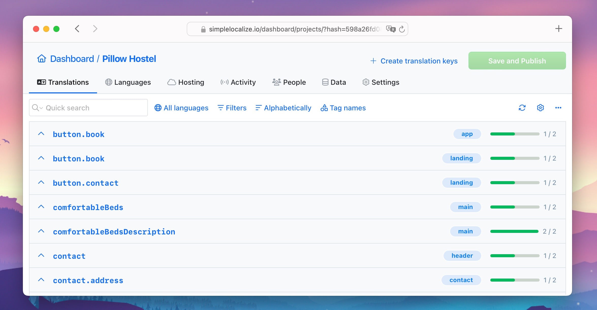Open the Translations tab
Image resolution: width=597 pixels, height=310 pixels.
click(63, 82)
